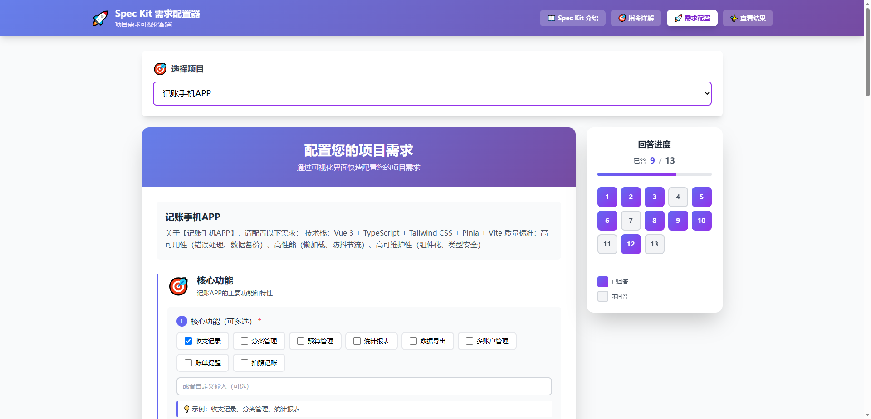Click the custom input field 或者自定义输入
871x419 pixels.
pos(364,386)
